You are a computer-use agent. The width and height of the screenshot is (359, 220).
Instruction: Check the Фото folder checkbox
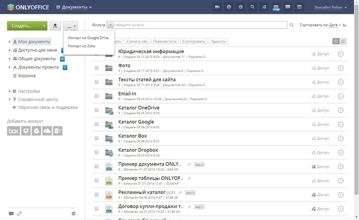click(97, 68)
